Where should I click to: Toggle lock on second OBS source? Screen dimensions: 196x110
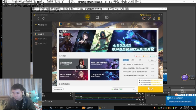[x=72, y=96]
